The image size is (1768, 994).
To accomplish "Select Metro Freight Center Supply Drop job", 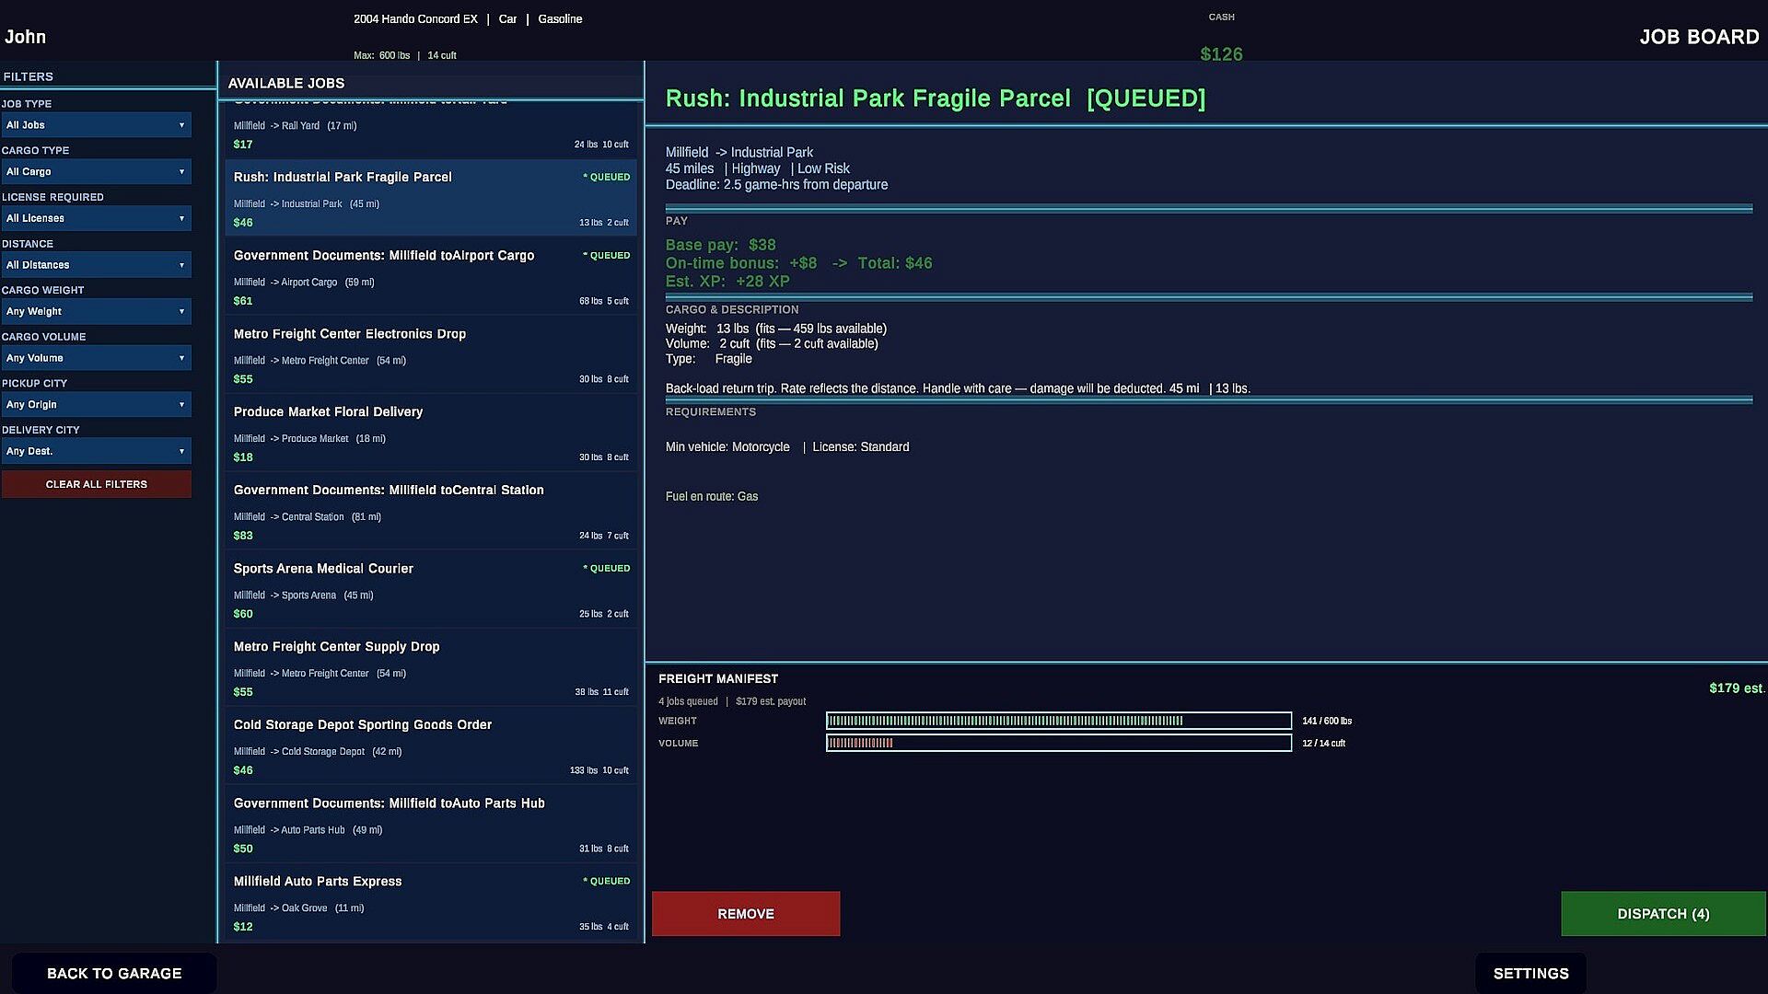I will point(431,667).
